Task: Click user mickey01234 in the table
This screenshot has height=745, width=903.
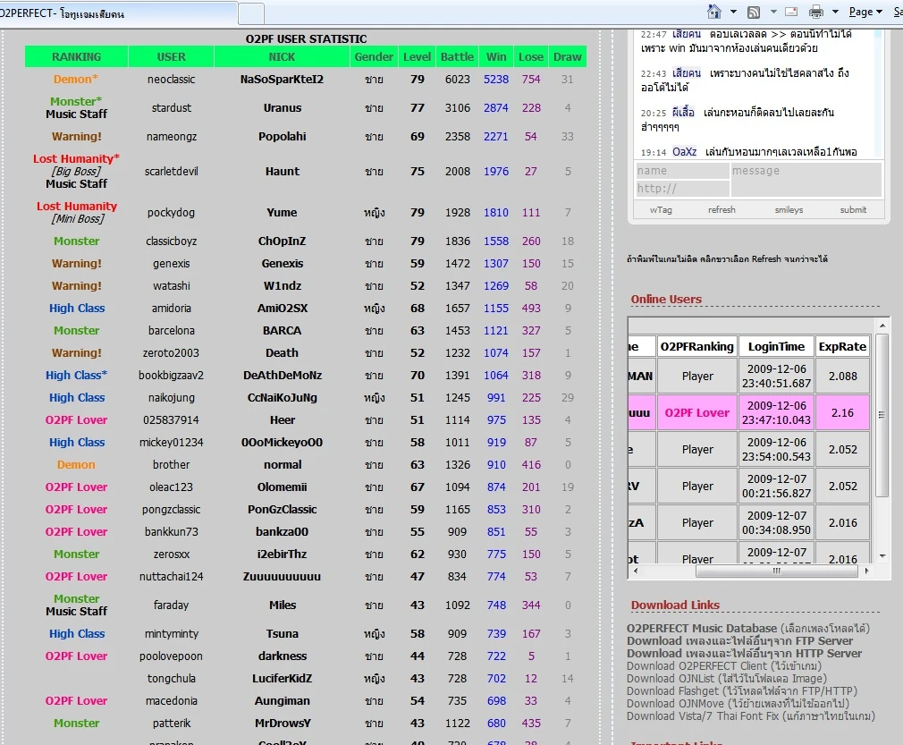Action: pos(171,442)
